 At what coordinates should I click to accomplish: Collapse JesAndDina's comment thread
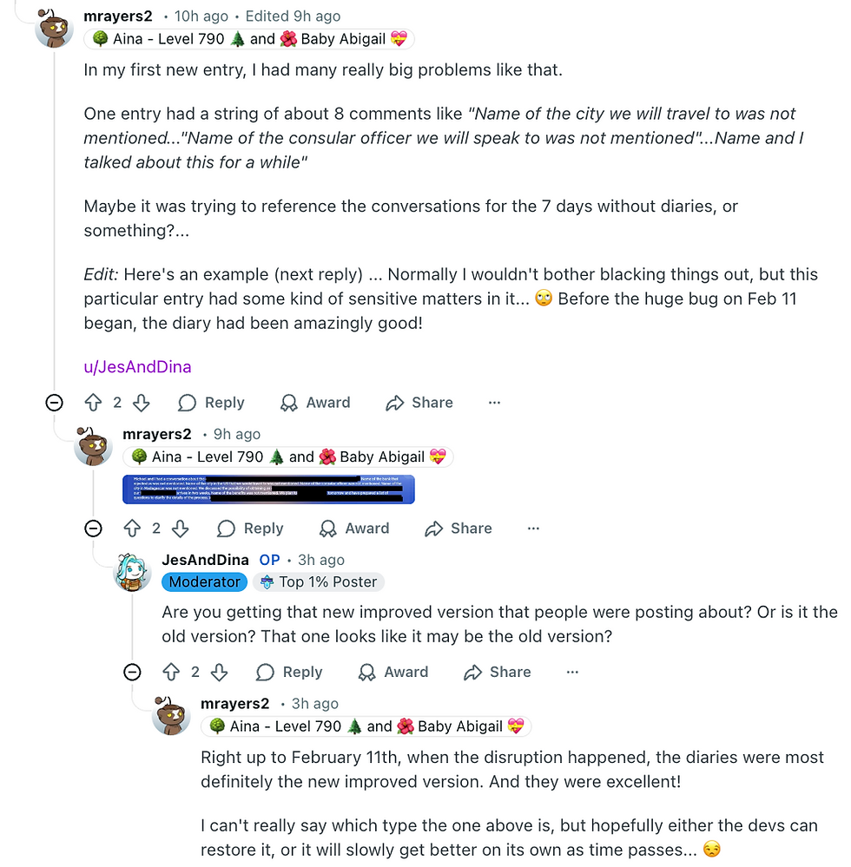(x=132, y=672)
